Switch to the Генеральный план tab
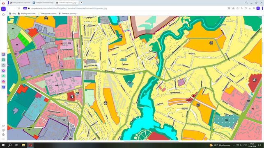264x148 pixels. pos(43,3)
